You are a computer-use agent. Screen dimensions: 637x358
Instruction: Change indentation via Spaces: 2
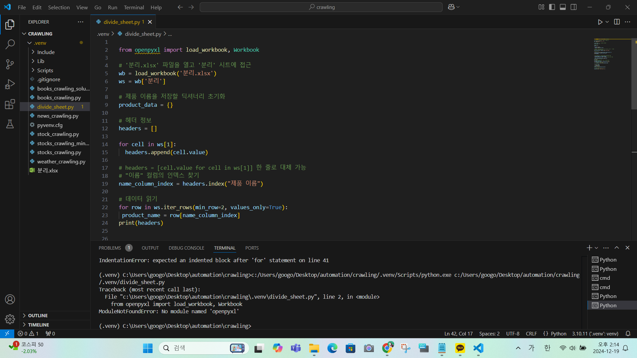[x=489, y=333]
